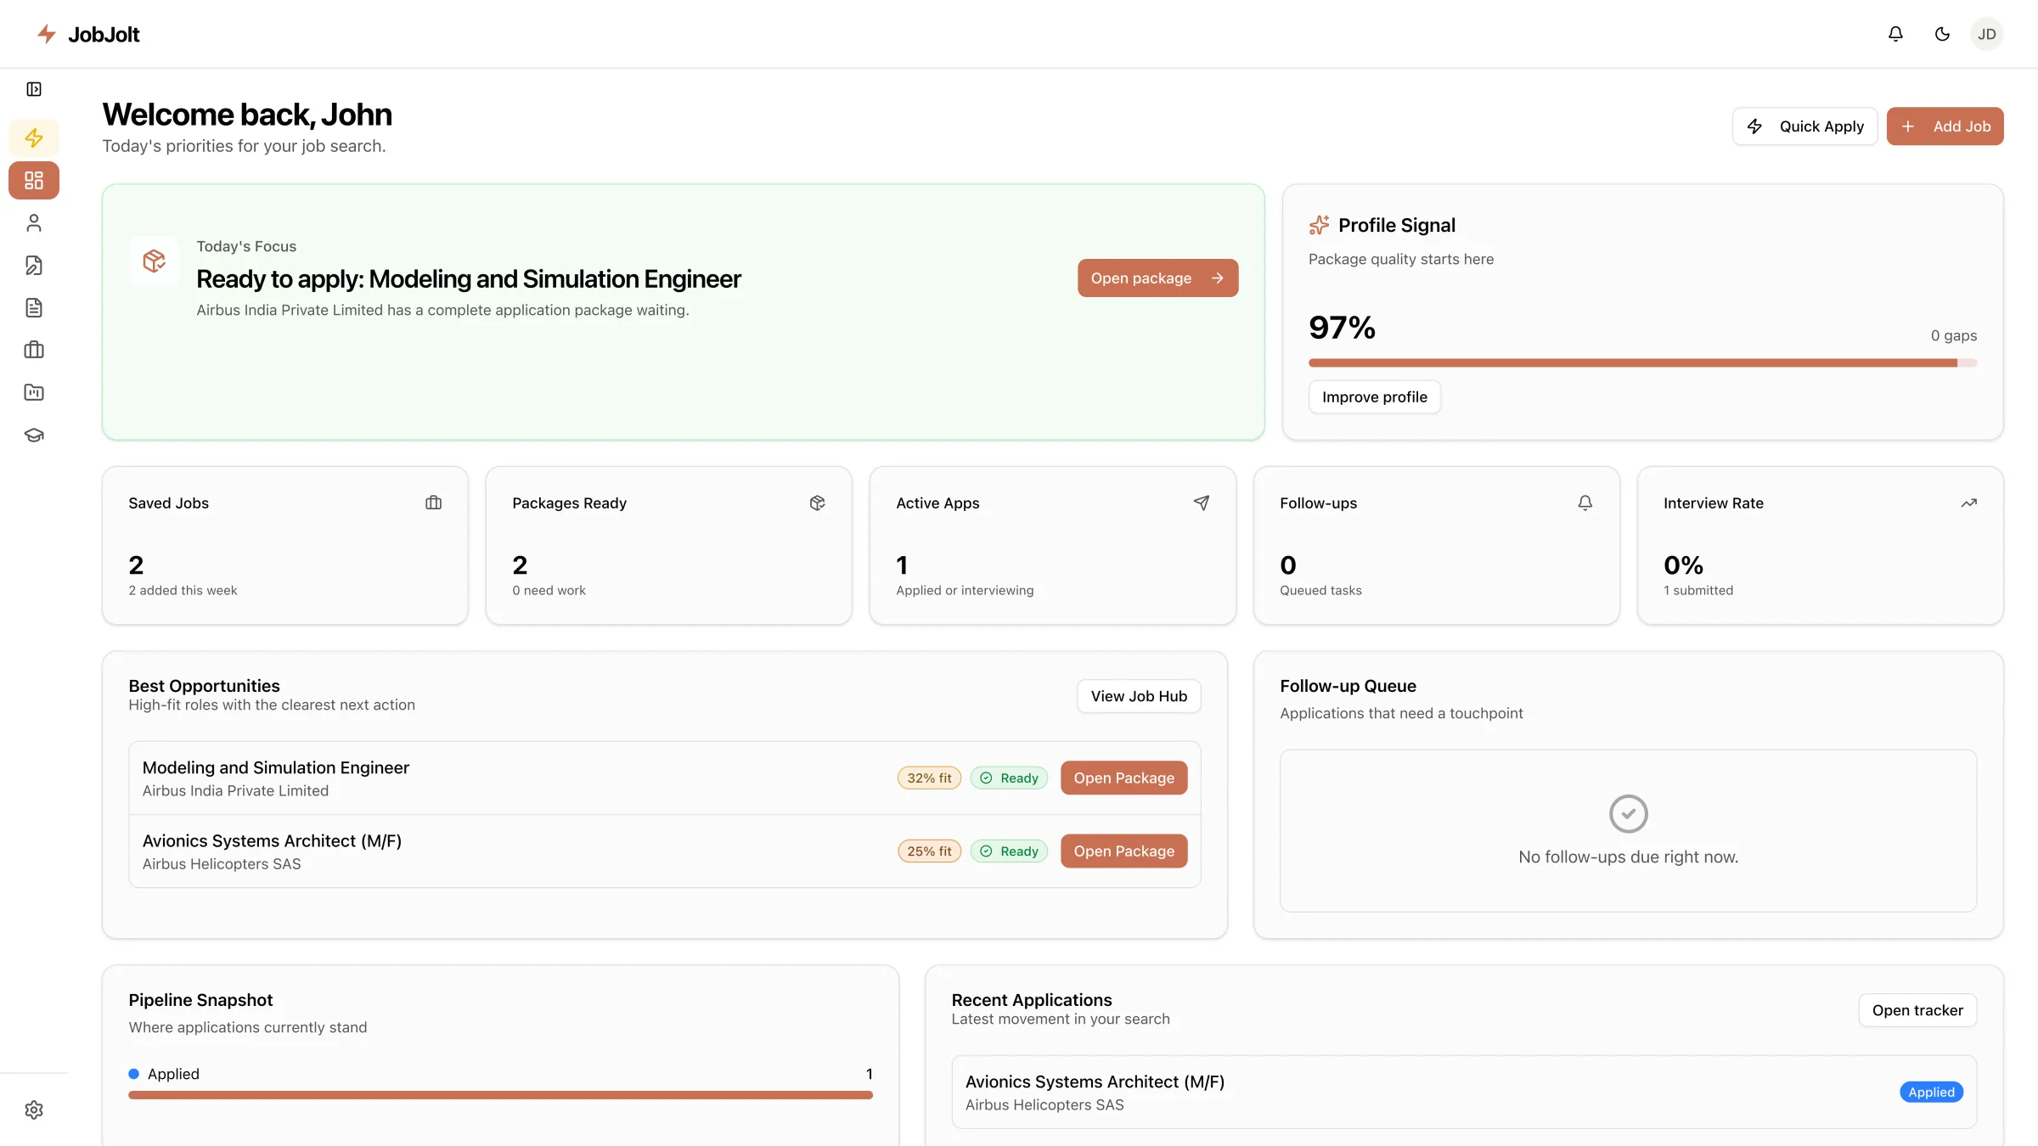
Task: Open Package for Modeling and Simulation Engineer
Action: pos(1123,778)
